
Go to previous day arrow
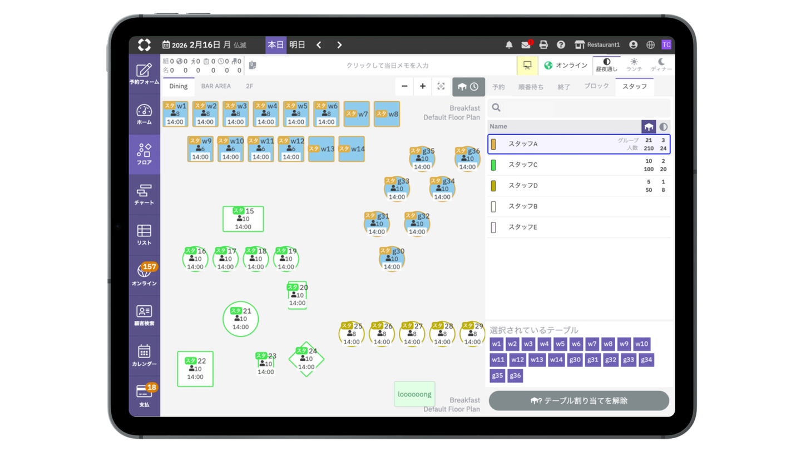pos(319,45)
